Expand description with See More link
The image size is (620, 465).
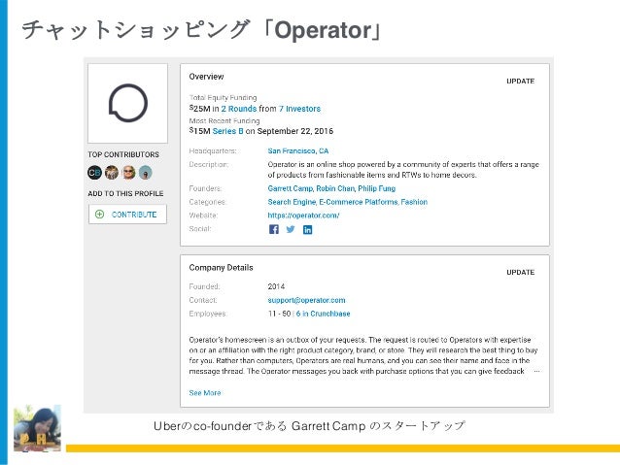(205, 393)
